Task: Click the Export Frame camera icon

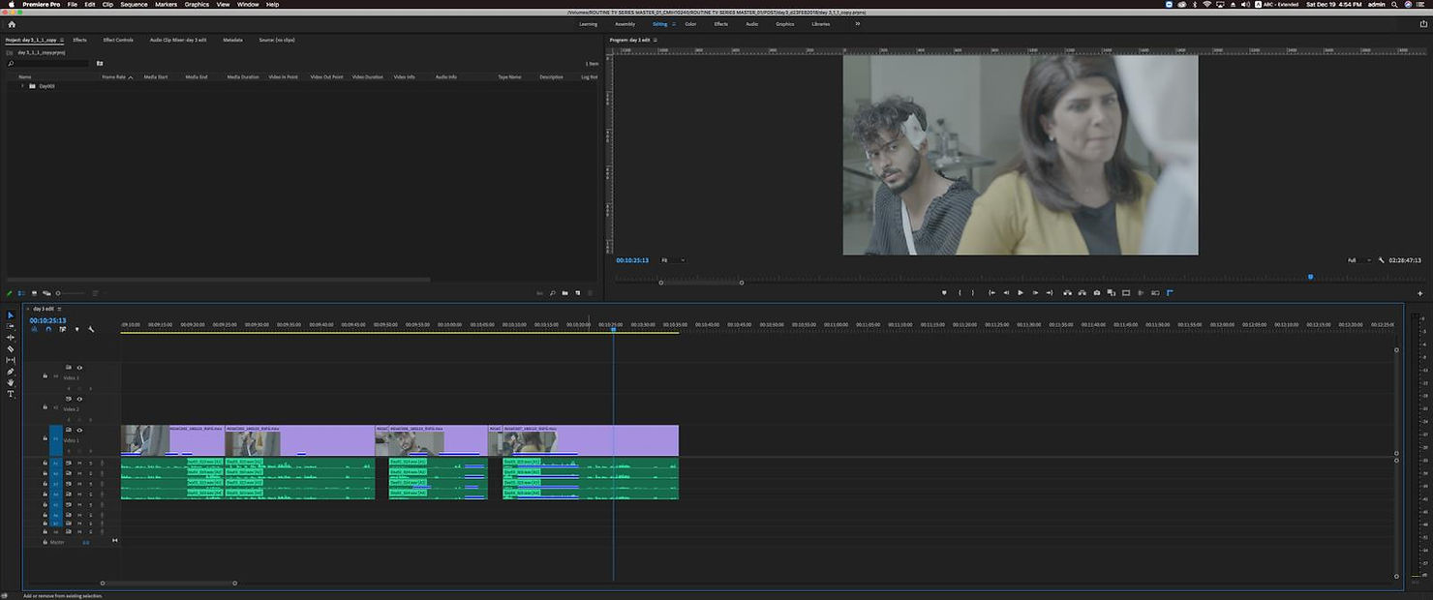Action: pyautogui.click(x=1096, y=292)
